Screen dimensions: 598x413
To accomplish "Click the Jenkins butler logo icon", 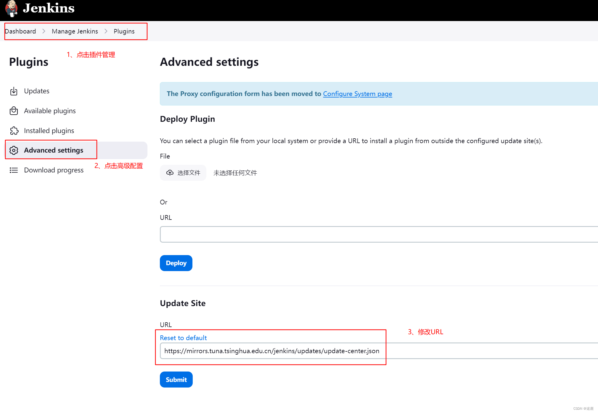I will (x=12, y=9).
